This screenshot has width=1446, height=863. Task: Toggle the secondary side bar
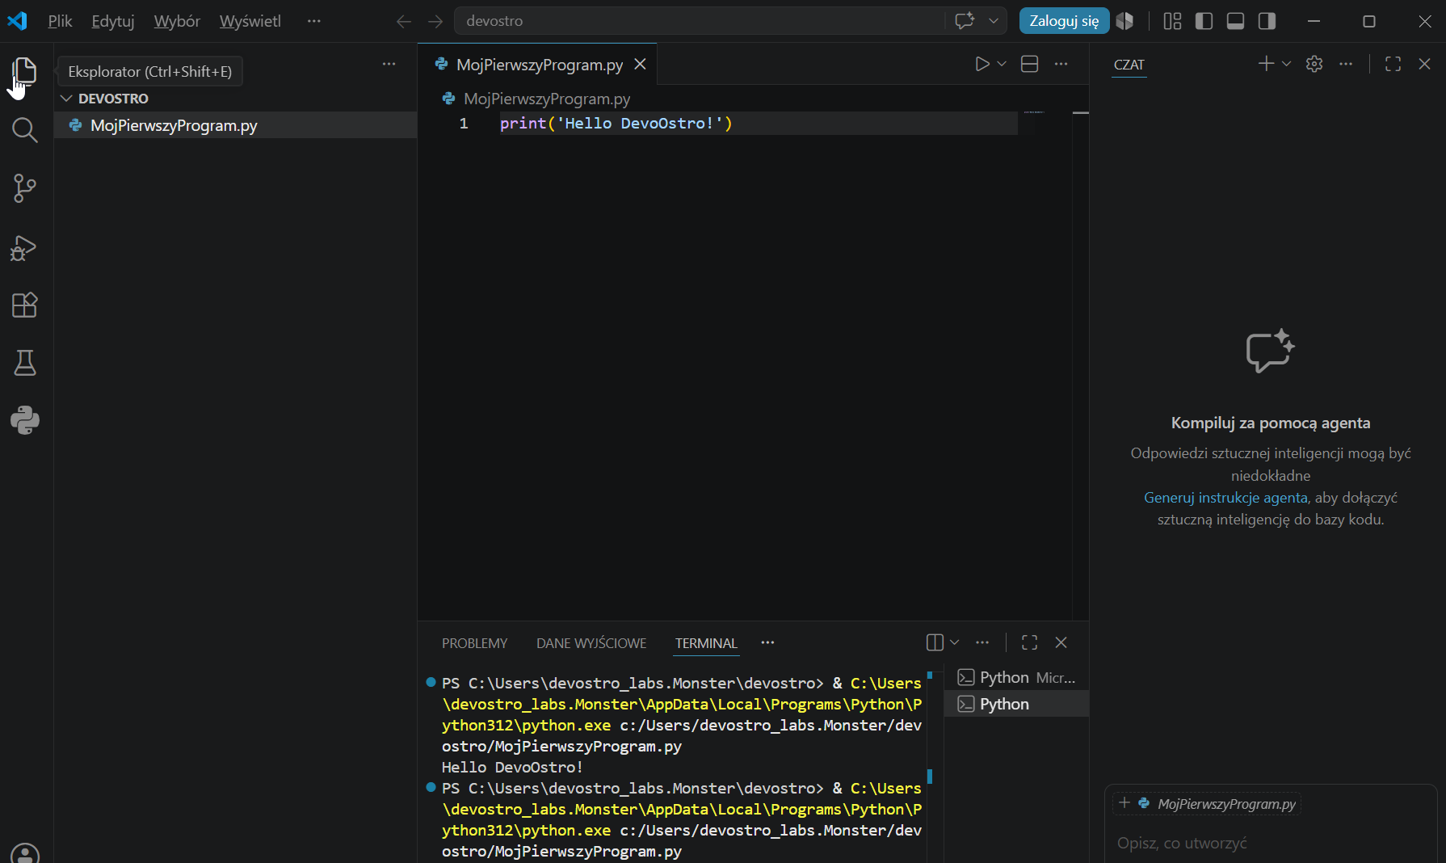tap(1267, 21)
